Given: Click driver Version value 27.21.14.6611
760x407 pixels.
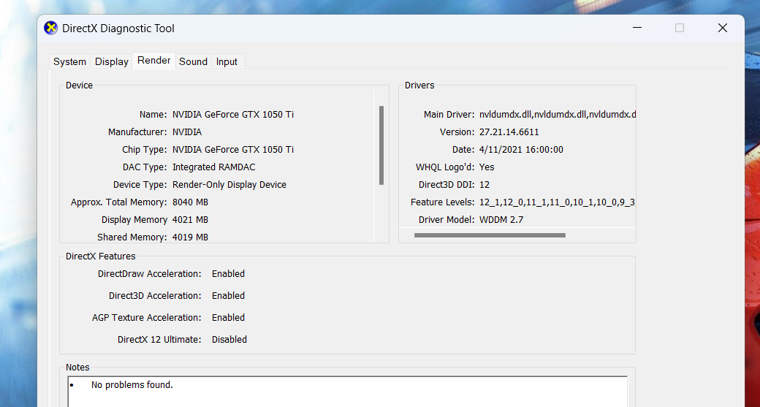Looking at the screenshot, I should 509,132.
